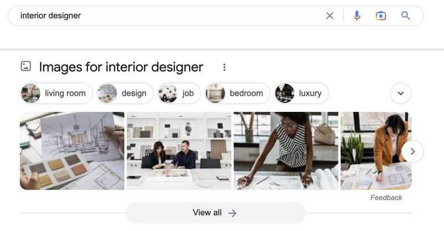
Task: Select the bedroom filter chip
Action: pos(238,93)
